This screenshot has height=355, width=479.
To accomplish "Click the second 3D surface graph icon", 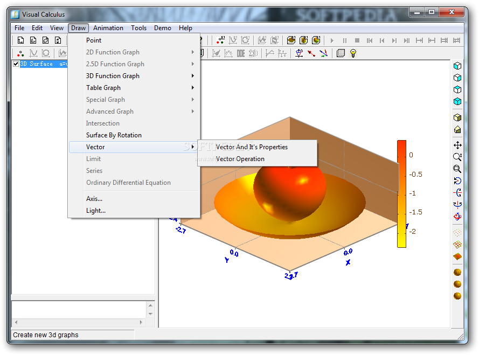I will (304, 40).
